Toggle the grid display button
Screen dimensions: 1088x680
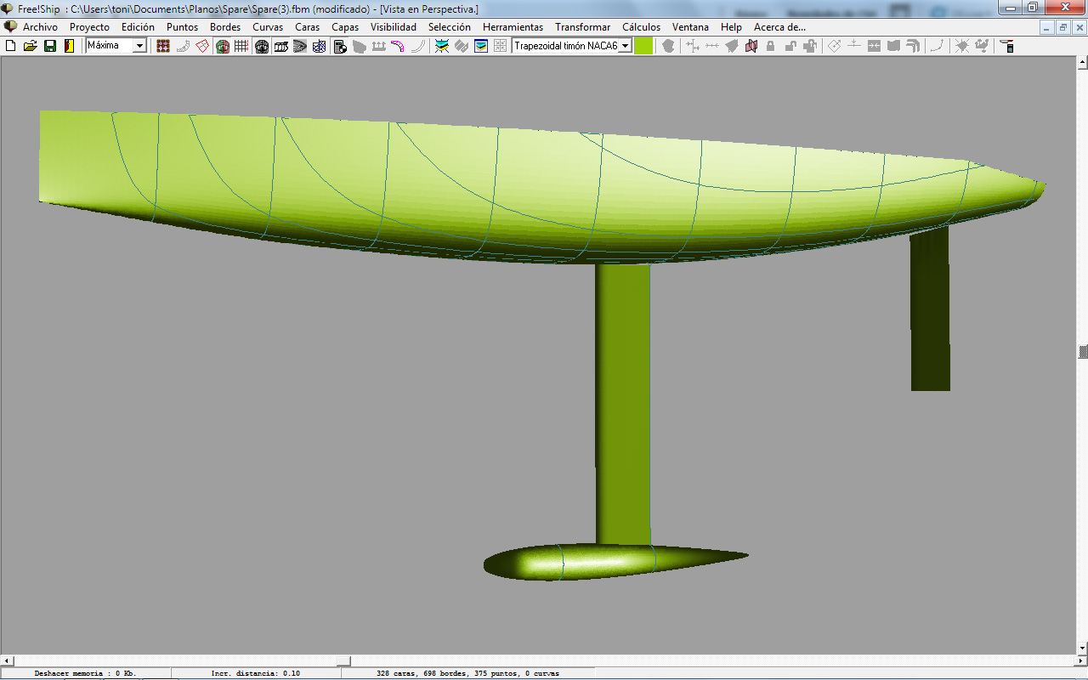point(241,46)
